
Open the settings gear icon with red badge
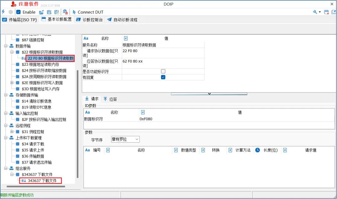click(x=66, y=12)
